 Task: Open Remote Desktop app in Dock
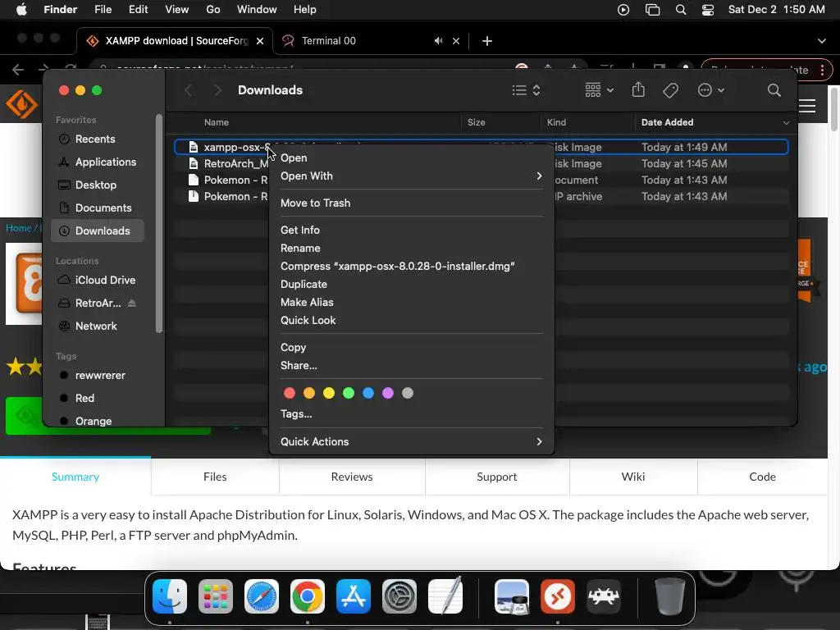point(558,596)
